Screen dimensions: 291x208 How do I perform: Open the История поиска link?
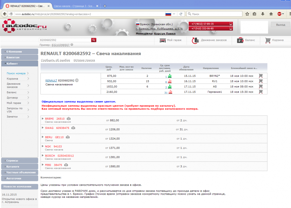pos(84,60)
